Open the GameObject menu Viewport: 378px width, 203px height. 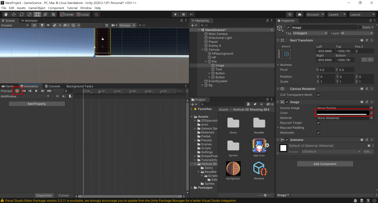(x=37, y=8)
